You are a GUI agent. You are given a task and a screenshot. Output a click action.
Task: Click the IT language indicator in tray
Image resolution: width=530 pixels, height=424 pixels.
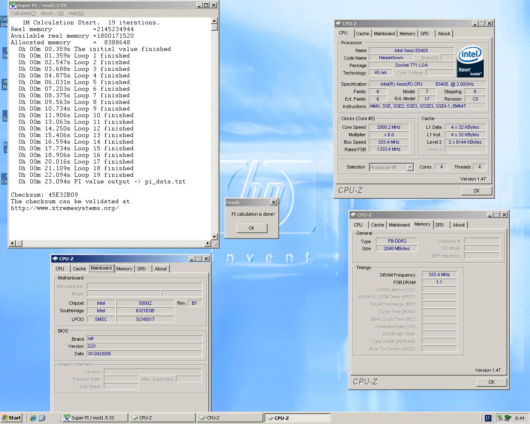tap(488, 418)
